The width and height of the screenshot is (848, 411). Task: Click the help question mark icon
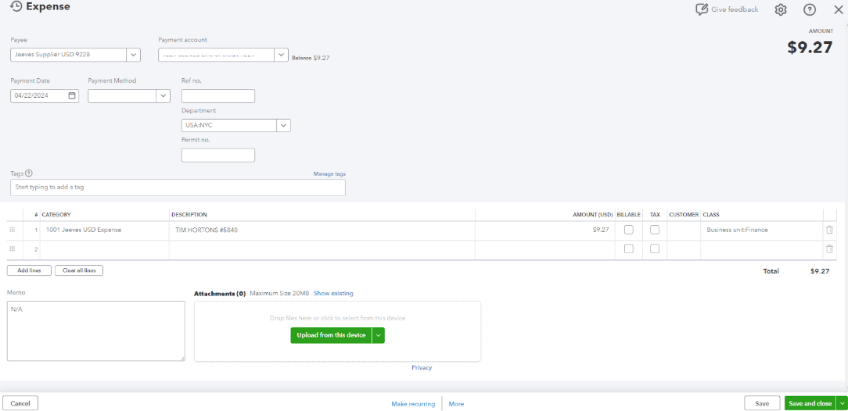(x=810, y=9)
